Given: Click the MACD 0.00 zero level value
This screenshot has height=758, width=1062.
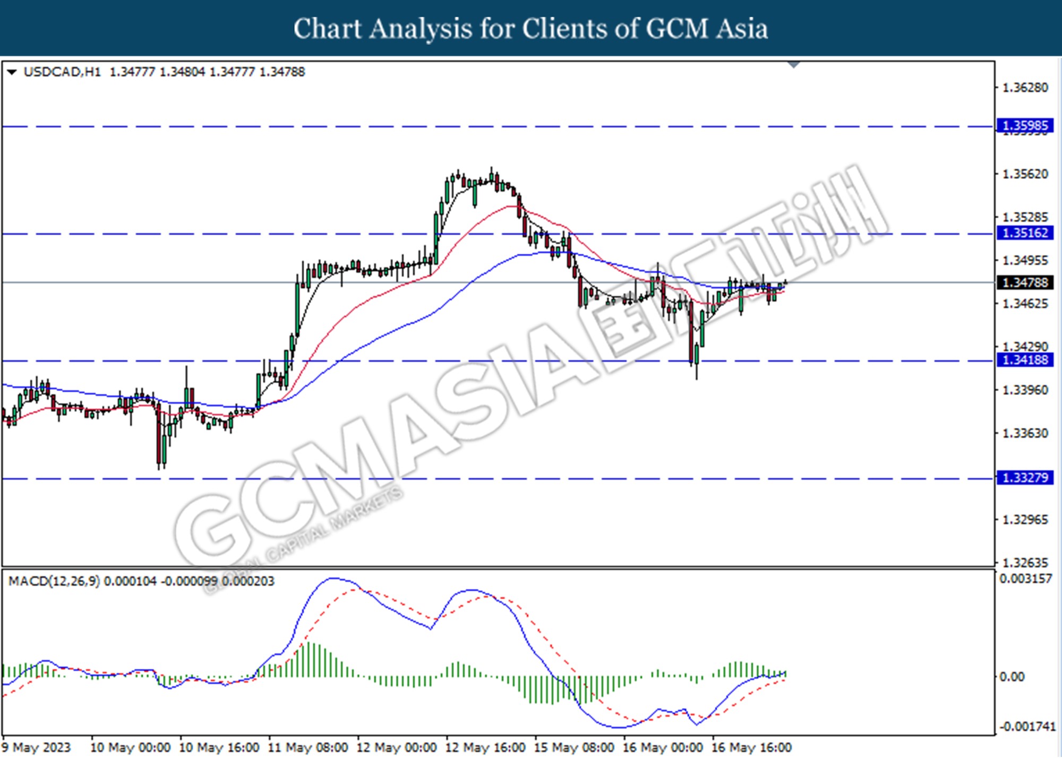Looking at the screenshot, I should pyautogui.click(x=1012, y=677).
